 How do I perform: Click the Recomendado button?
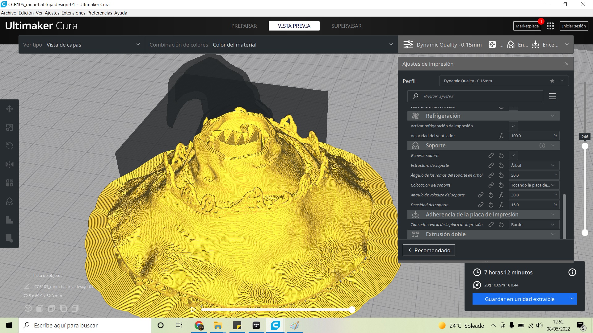click(x=429, y=250)
